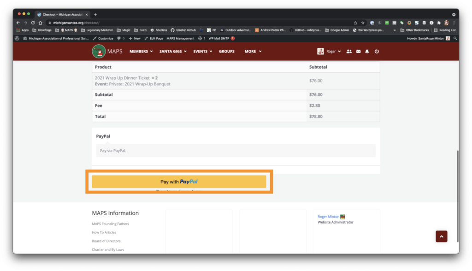Click the Pay via PayPal. description text
This screenshot has width=472, height=271.
(113, 151)
